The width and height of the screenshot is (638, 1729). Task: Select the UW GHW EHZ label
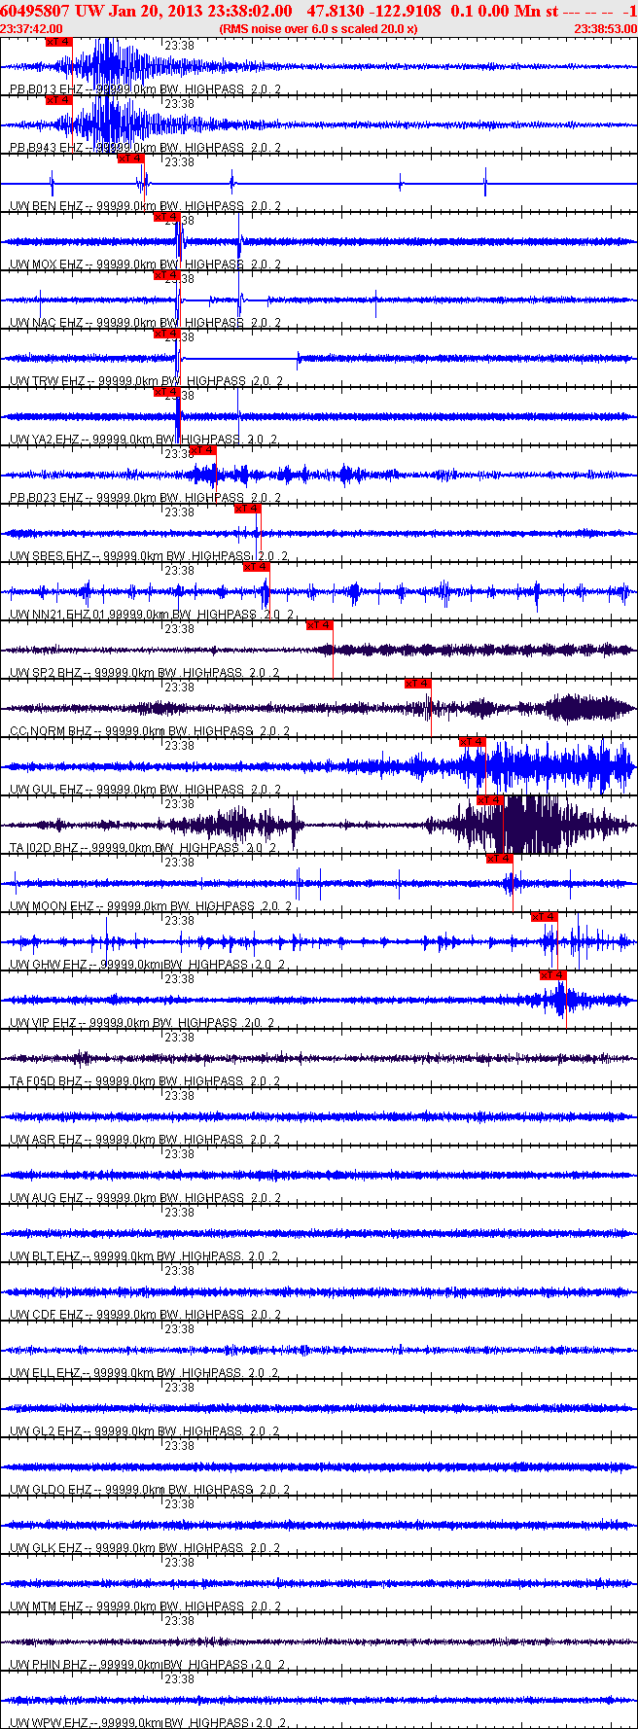(49, 965)
